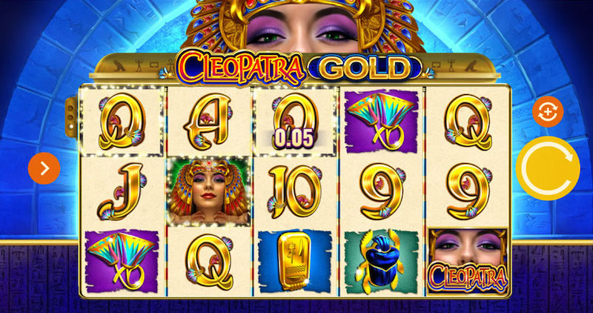Viewport: 593px width, 313px height.
Task: Select the blue scarab beetle symbol
Action: tap(382, 262)
